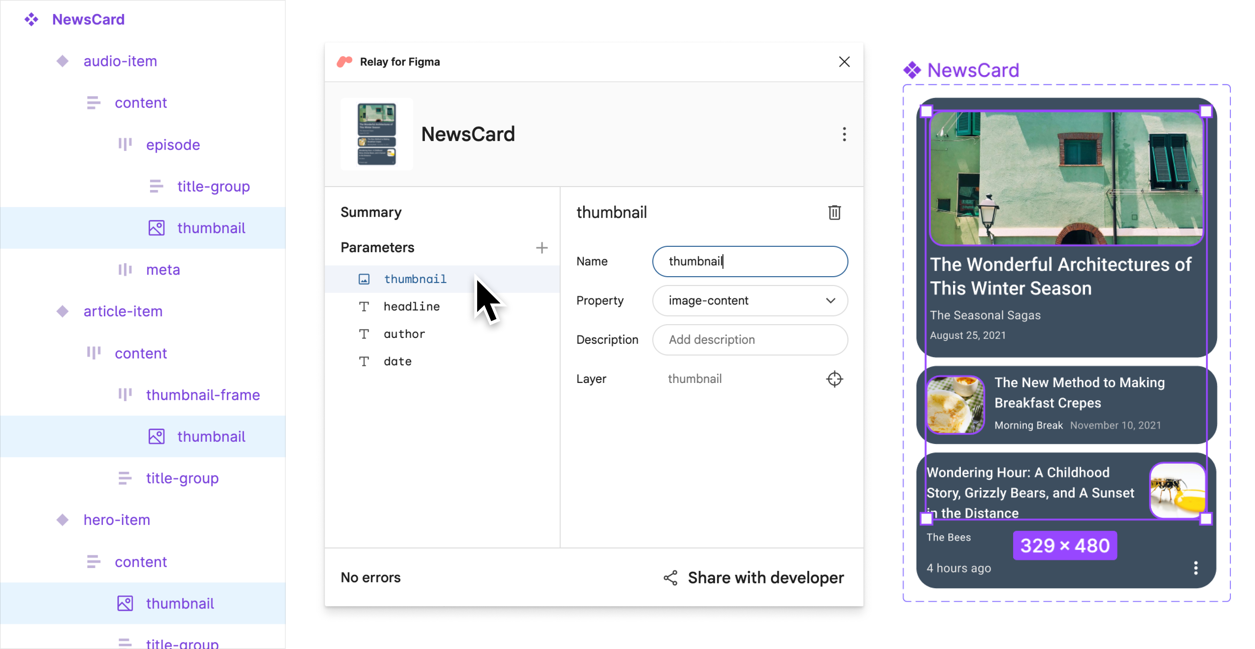This screenshot has height=649, width=1255.
Task: Click the three-dot overflow menu in NewsCard
Action: 844,134
